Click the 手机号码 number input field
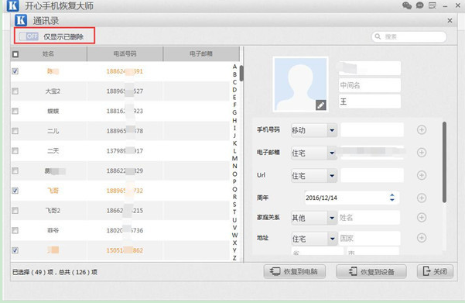Viewport: 465px width, 303px height. 372,130
